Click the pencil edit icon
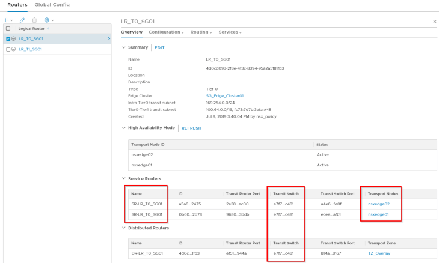439x263 pixels. [x=22, y=20]
